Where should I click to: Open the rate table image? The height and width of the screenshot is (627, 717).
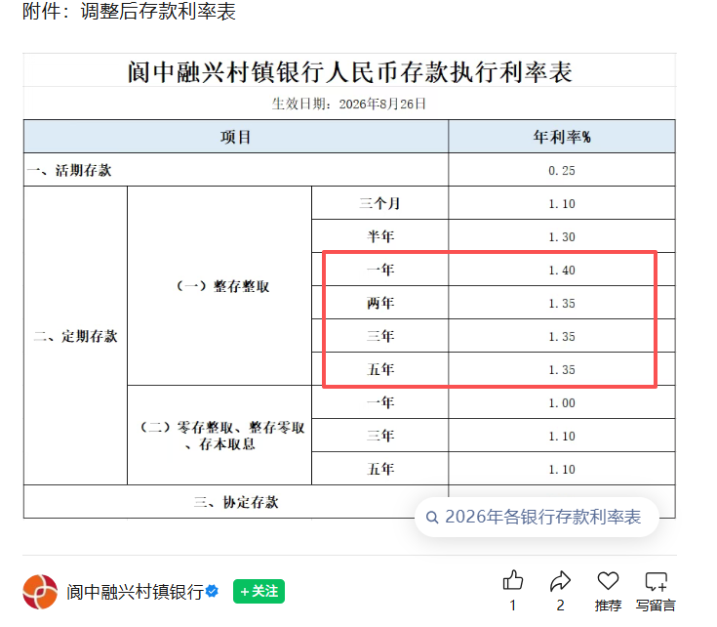(349, 286)
